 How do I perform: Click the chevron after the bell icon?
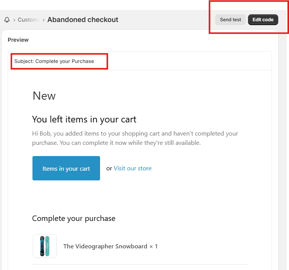14,20
